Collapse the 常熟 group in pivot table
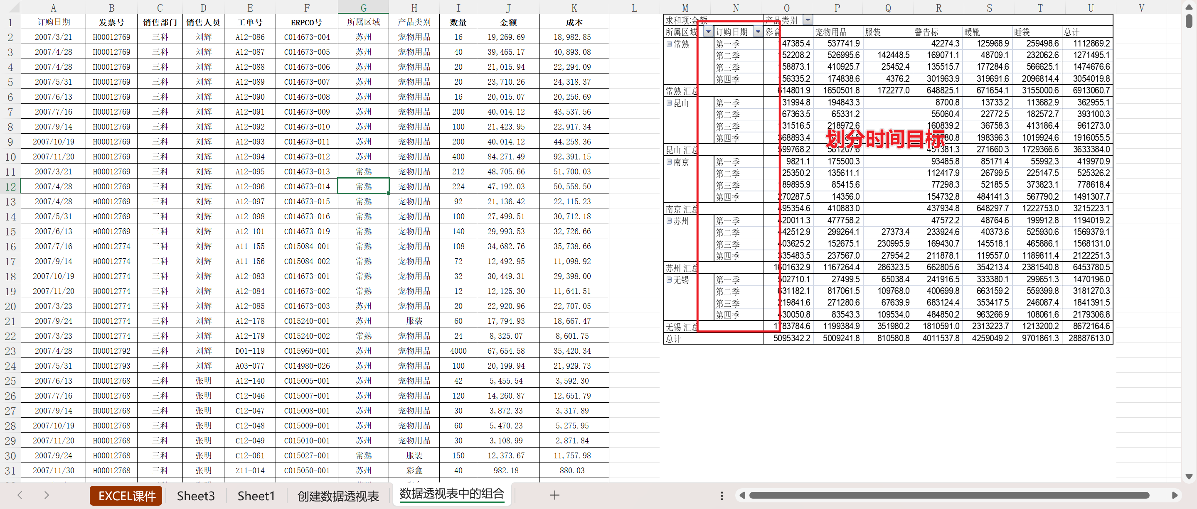 pos(669,44)
